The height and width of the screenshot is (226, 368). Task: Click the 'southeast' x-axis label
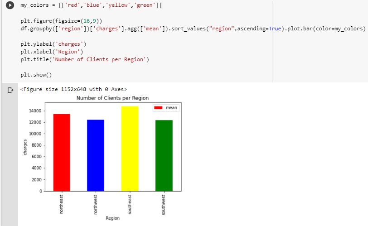(130, 204)
